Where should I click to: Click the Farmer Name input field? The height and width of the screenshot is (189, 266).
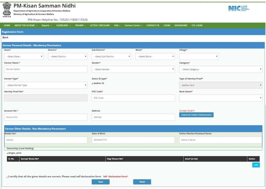(x=46, y=69)
